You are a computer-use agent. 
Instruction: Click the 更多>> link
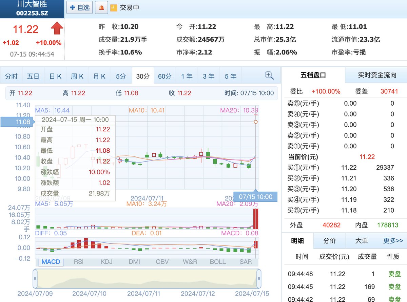(393, 241)
